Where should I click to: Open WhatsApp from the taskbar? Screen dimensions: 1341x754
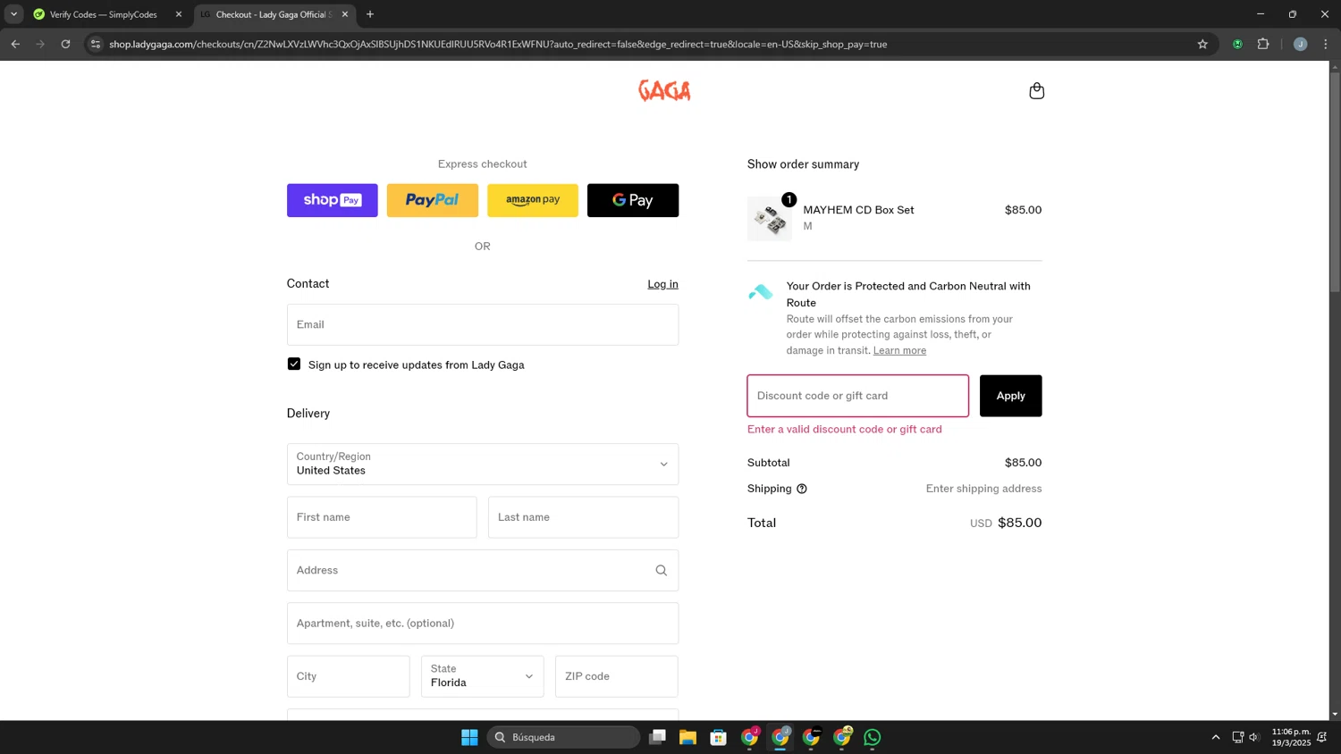[873, 737]
